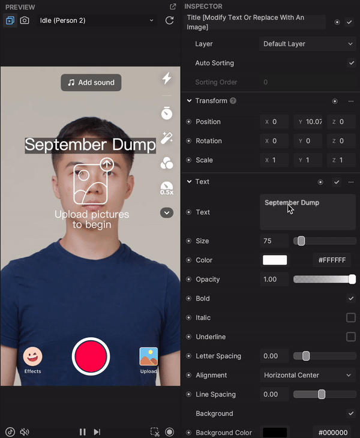Collapse the Transform section
The height and width of the screenshot is (438, 360).
[x=189, y=101]
